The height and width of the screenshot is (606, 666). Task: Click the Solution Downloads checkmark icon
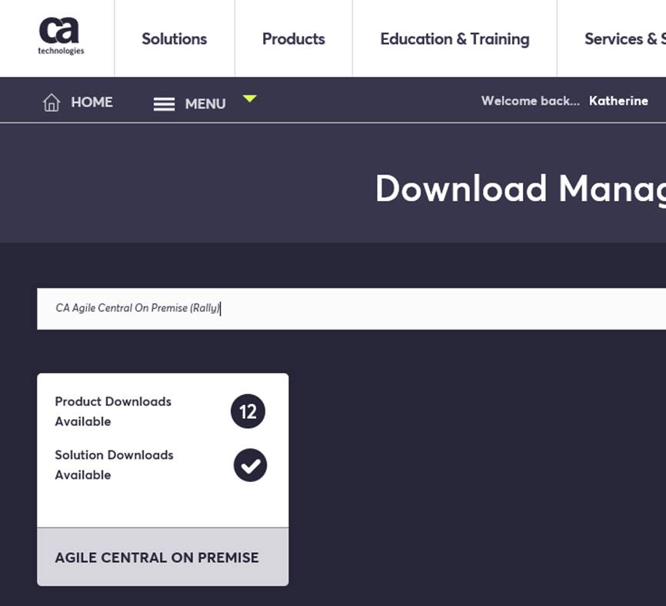coord(250,465)
